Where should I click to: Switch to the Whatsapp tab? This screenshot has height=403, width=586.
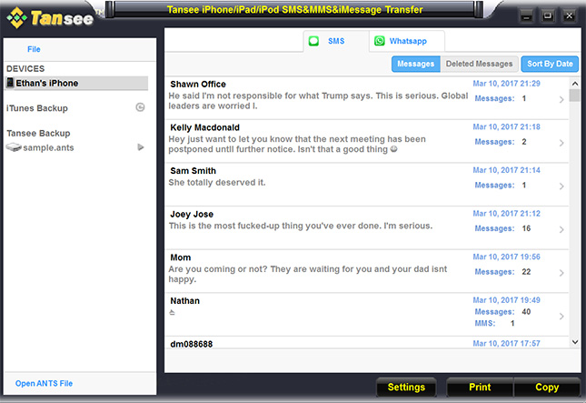click(x=407, y=41)
